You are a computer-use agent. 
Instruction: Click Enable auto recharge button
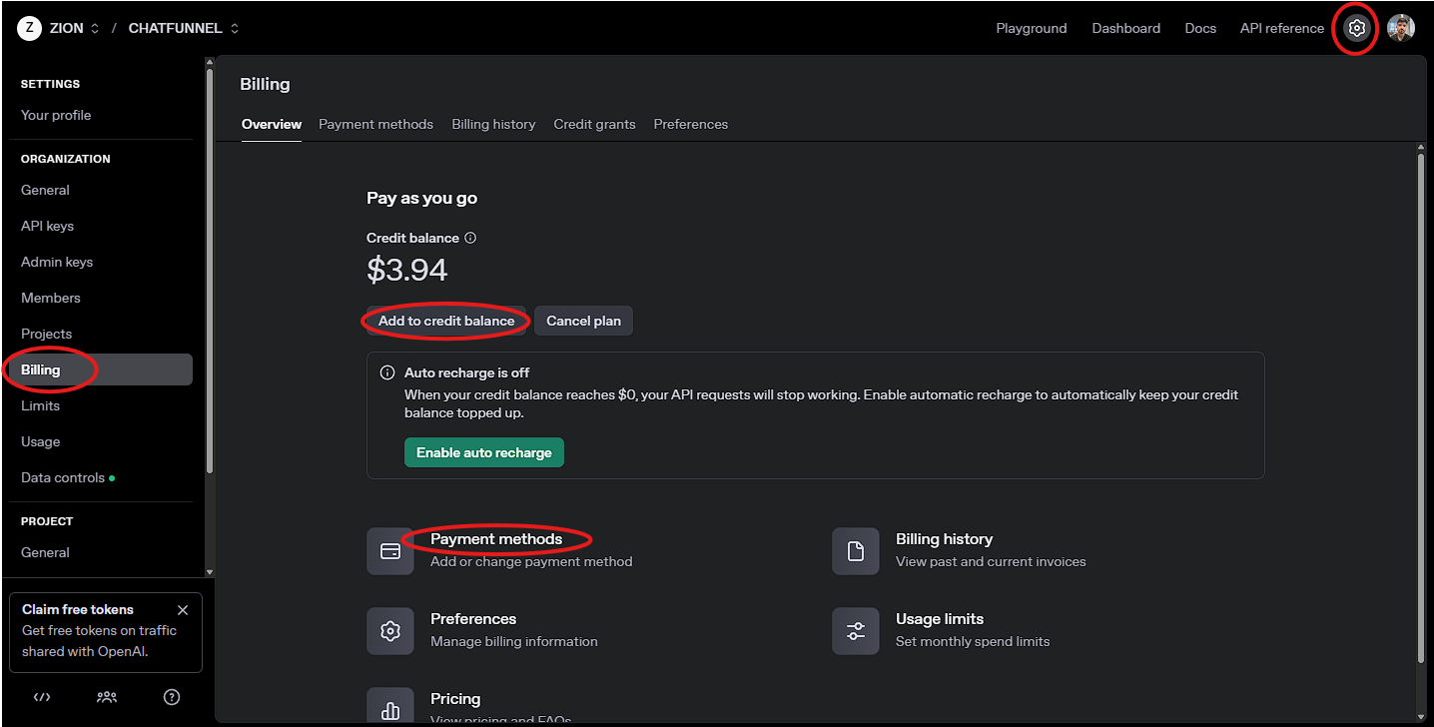tap(484, 452)
